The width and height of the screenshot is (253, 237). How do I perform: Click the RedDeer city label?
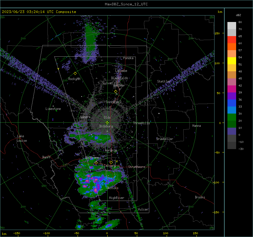click(x=119, y=85)
